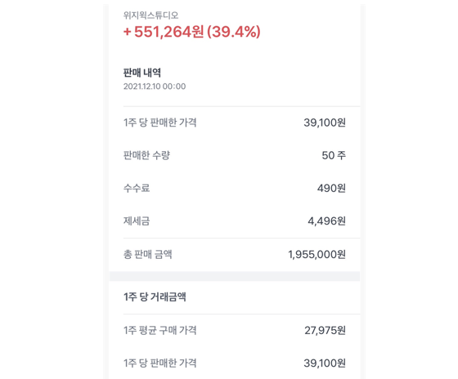Click the 4,496원 tax amount
This screenshot has height=379, width=458.
pyautogui.click(x=326, y=221)
